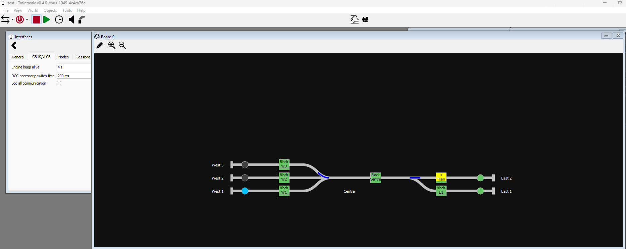Go back in the Interfaces panel
Image resolution: width=626 pixels, height=249 pixels.
[x=14, y=46]
